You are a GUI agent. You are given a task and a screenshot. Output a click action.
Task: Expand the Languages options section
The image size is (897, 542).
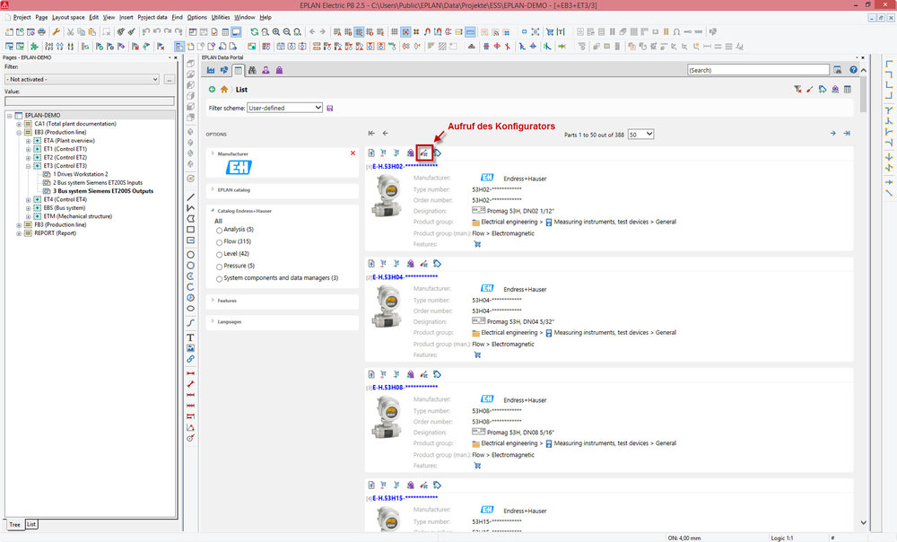[213, 321]
